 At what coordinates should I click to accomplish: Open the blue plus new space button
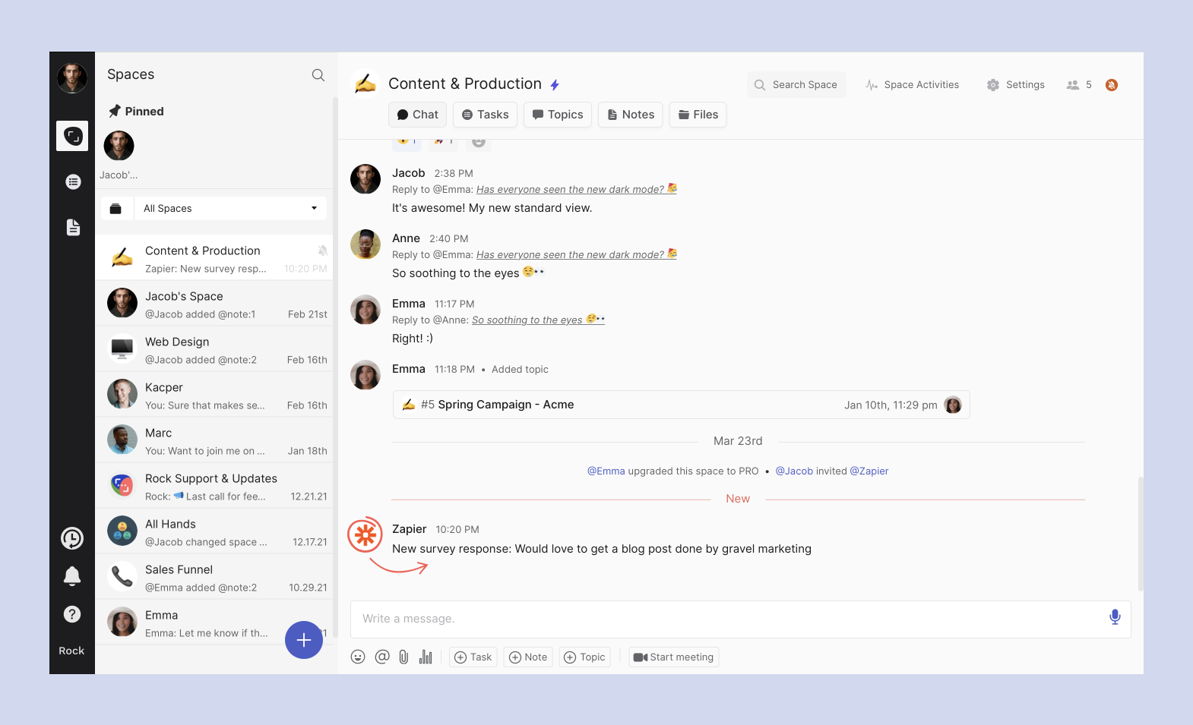tap(304, 640)
